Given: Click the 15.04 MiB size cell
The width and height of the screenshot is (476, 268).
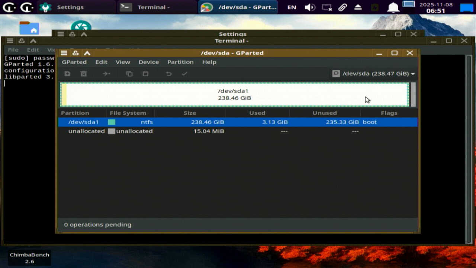Looking at the screenshot, I should pos(209,131).
